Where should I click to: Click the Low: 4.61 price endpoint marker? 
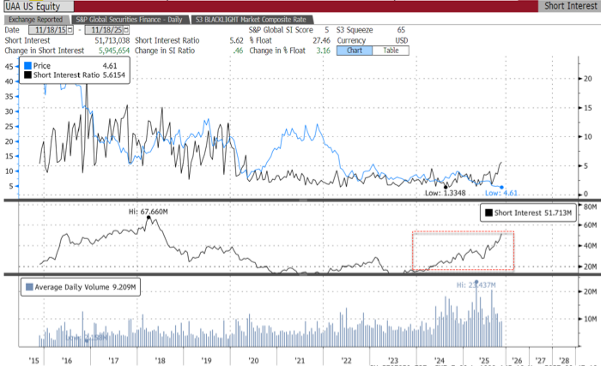click(x=501, y=186)
